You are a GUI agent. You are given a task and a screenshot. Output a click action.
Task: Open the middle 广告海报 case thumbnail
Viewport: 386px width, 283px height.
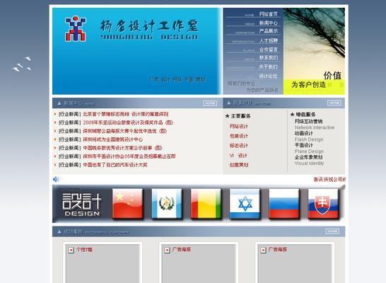pyautogui.click(x=199, y=263)
